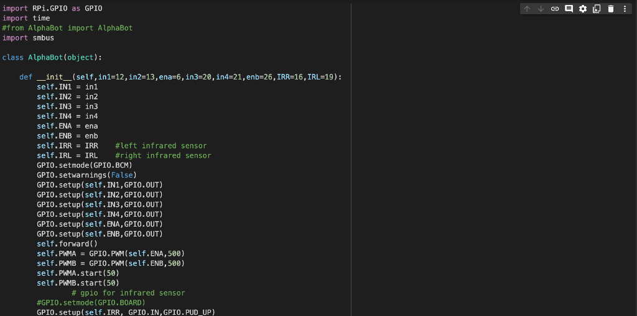Click the 'import time' line

pos(26,18)
